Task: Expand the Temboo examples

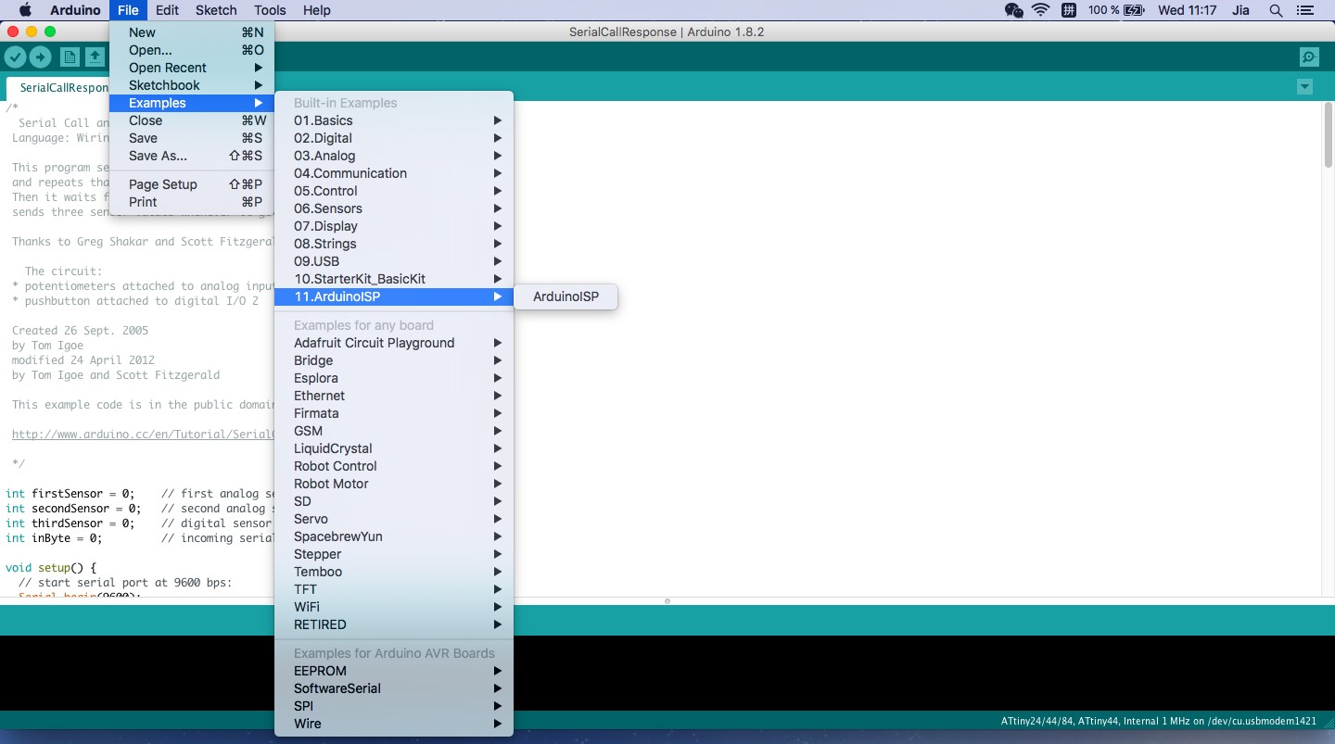Action: 394,572
